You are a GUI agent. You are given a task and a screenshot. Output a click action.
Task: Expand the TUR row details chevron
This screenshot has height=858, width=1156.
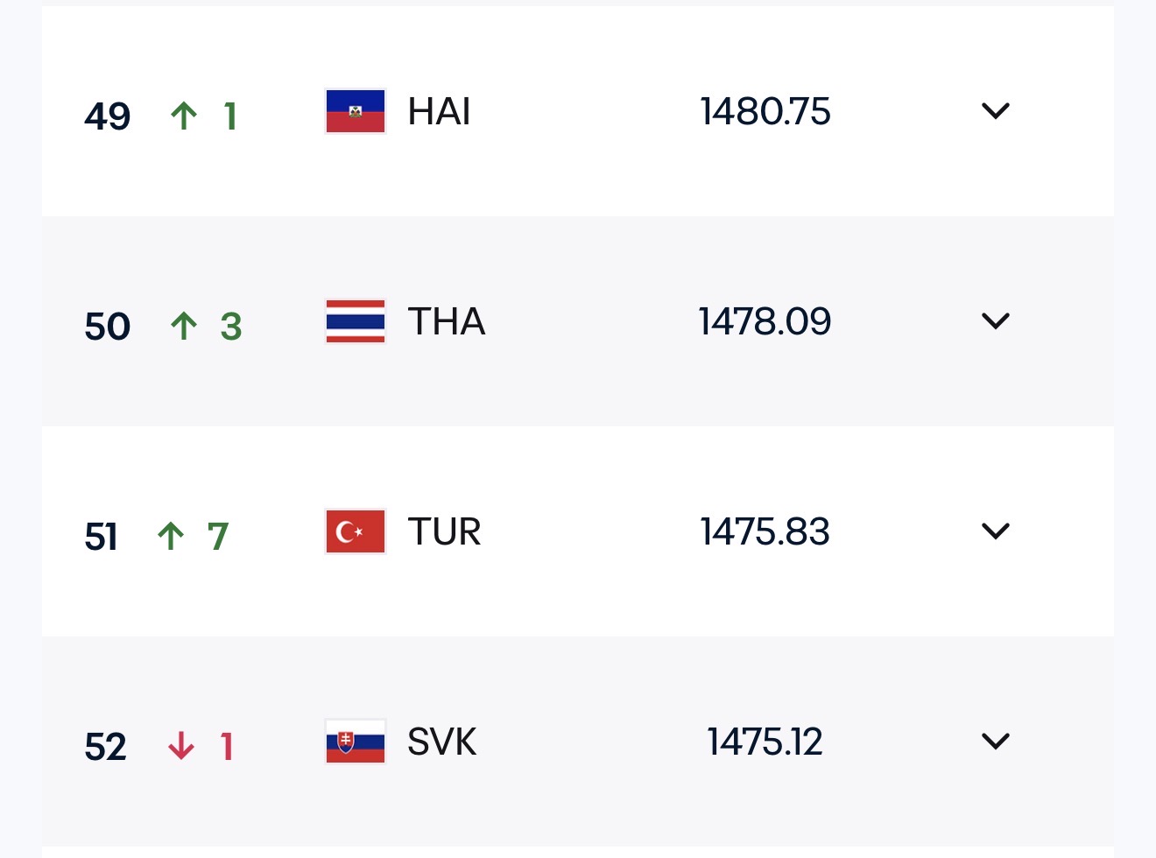(996, 531)
